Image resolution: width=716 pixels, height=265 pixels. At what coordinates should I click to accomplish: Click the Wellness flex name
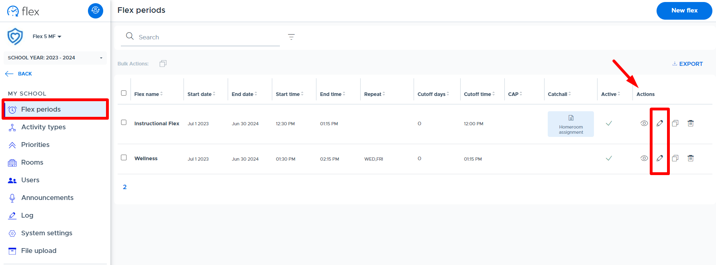click(x=146, y=158)
